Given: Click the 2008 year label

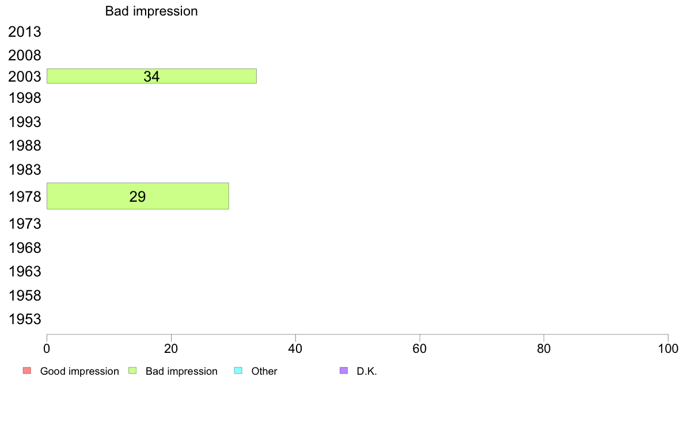Looking at the screenshot, I should [24, 55].
